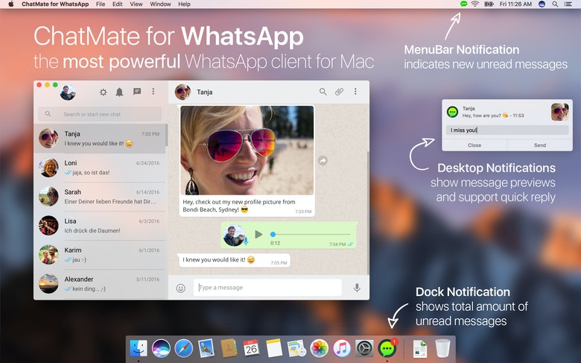Open the Window menu
Viewport: 581px width, 363px height.
(160, 4)
